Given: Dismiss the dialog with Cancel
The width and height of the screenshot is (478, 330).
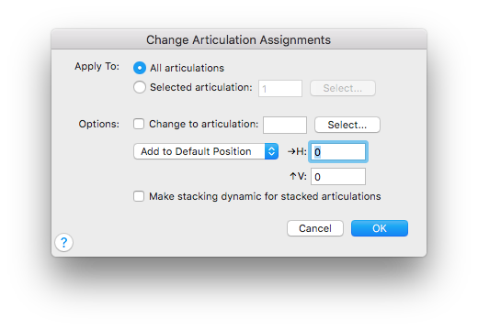Looking at the screenshot, I should point(315,228).
